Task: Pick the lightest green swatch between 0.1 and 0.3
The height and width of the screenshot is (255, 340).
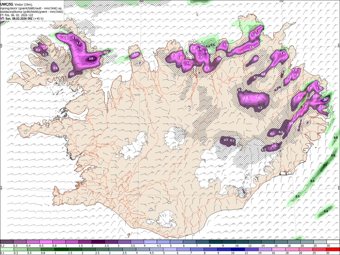Action: [x=7, y=249]
